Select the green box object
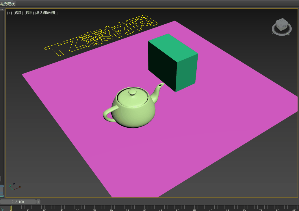Viewport: 299px width, 211px height. (173, 63)
